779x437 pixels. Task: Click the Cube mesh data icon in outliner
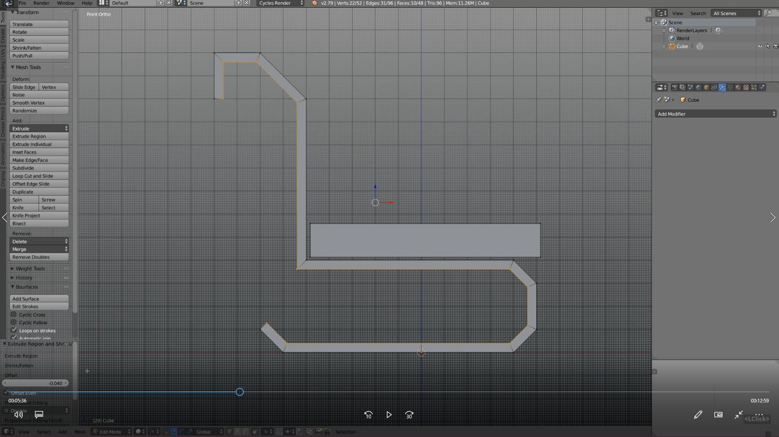click(700, 46)
